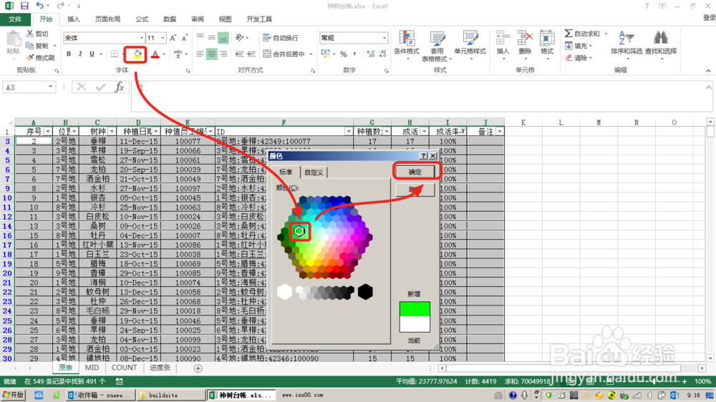Open Format as Table 套用表格格式
Image resolution: width=716 pixels, height=402 pixels.
(x=437, y=46)
